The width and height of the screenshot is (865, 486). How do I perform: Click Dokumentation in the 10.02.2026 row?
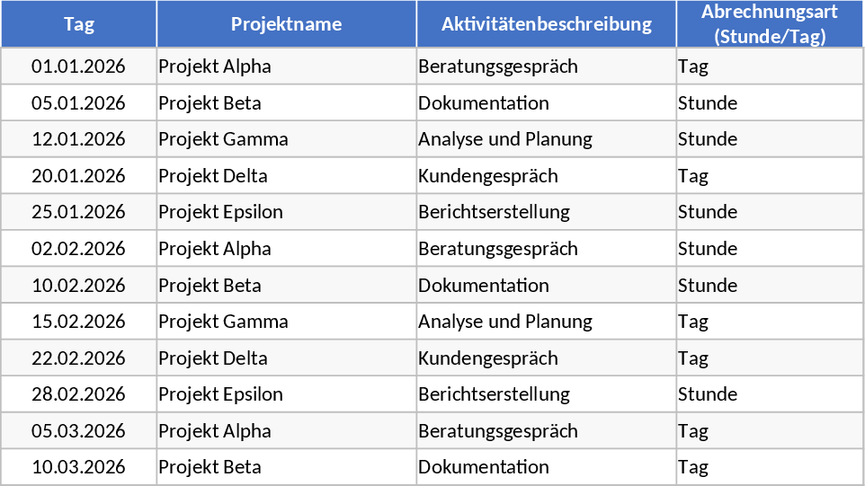(484, 286)
